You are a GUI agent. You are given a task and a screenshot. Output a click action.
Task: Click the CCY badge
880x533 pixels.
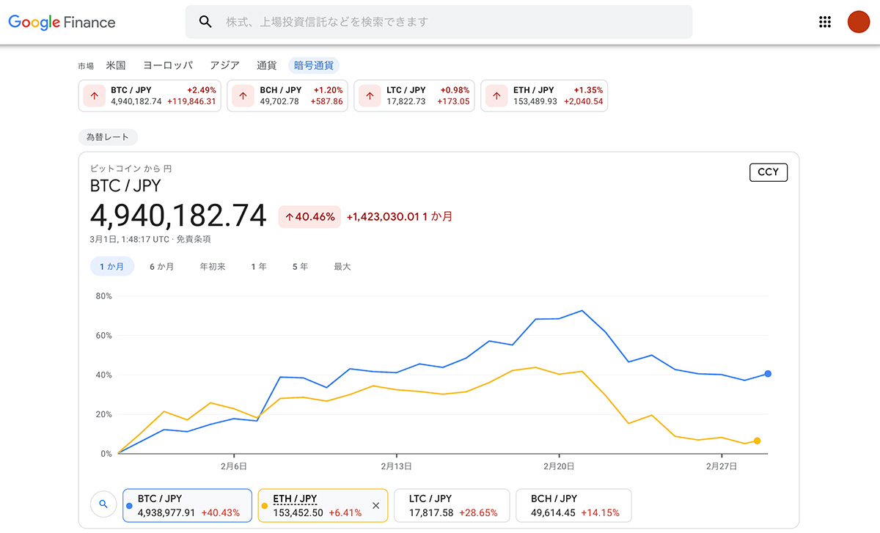coord(768,172)
